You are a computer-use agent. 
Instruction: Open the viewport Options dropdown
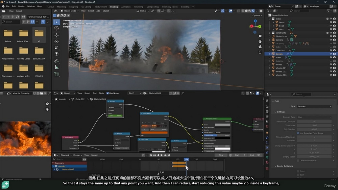pos(257,16)
